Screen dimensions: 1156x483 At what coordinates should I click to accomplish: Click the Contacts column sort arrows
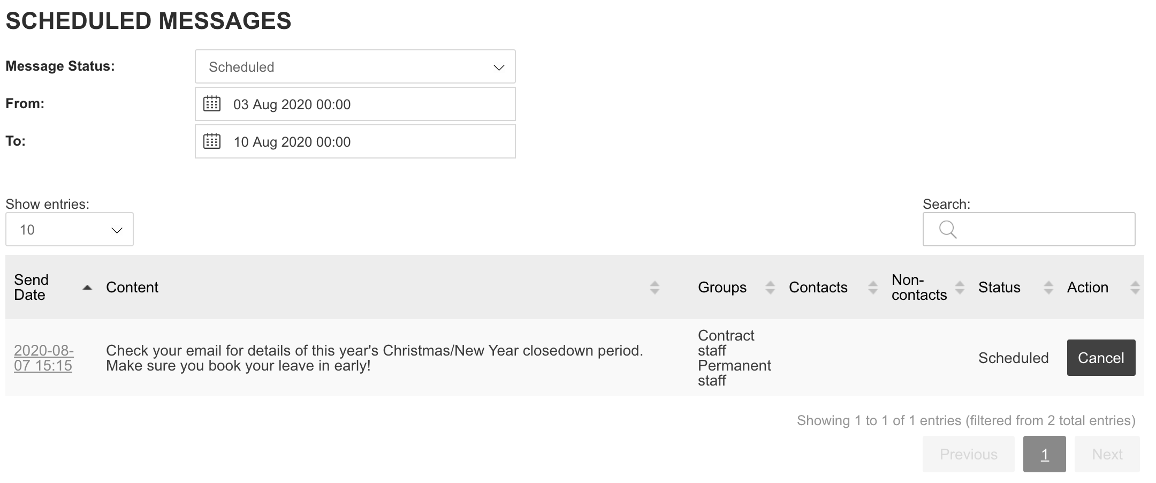point(873,288)
